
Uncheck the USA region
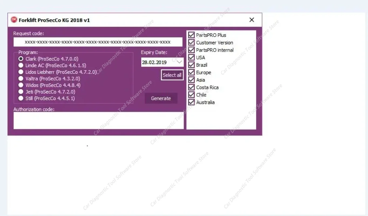191,57
